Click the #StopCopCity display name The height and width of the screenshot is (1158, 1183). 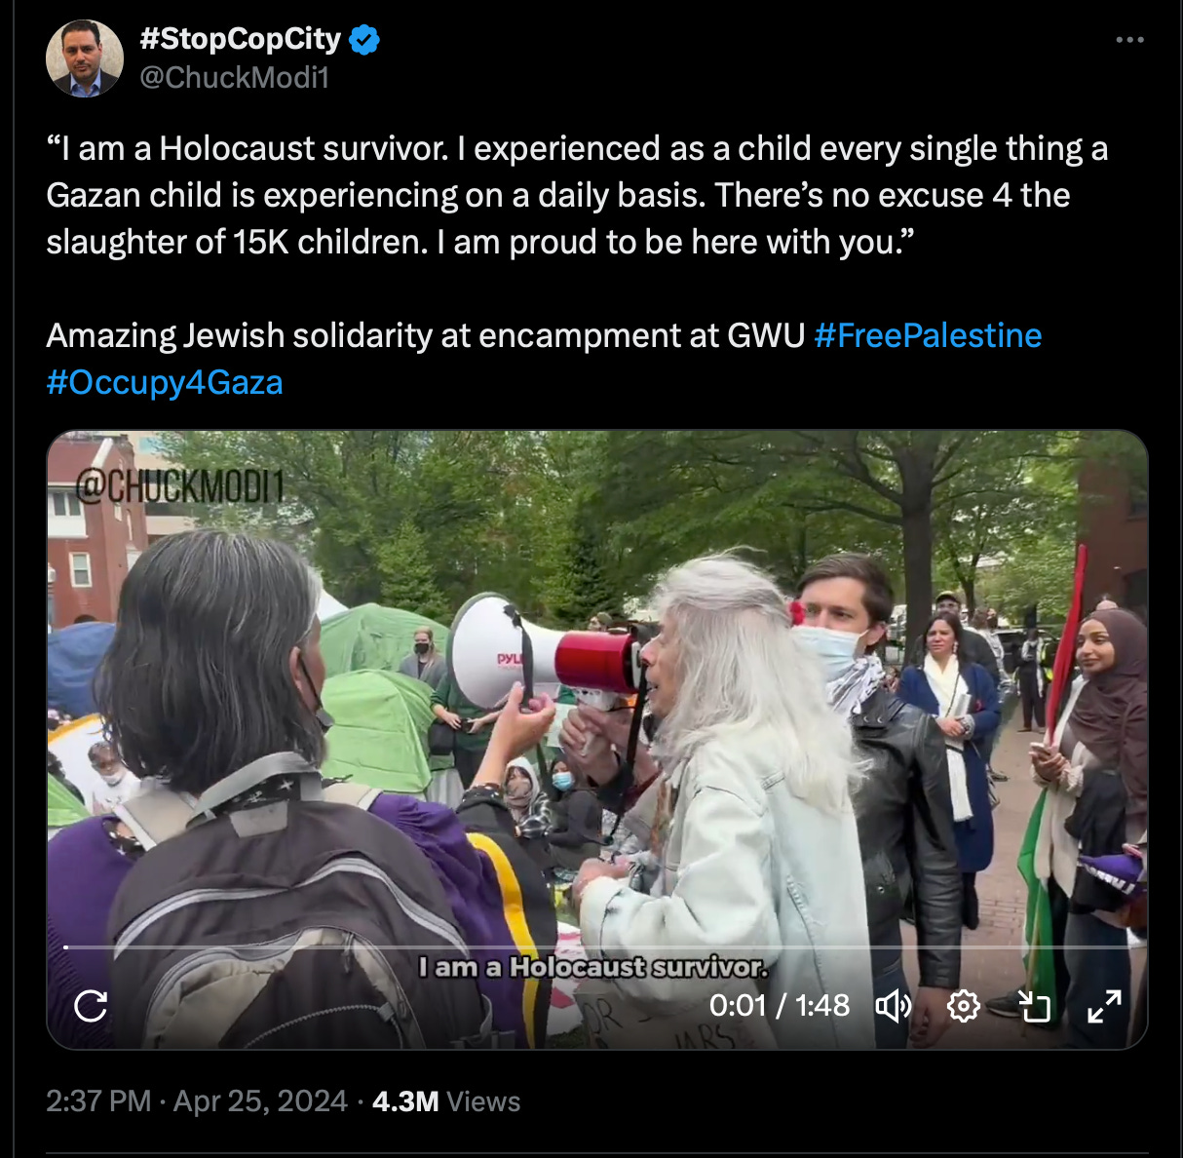tap(241, 40)
